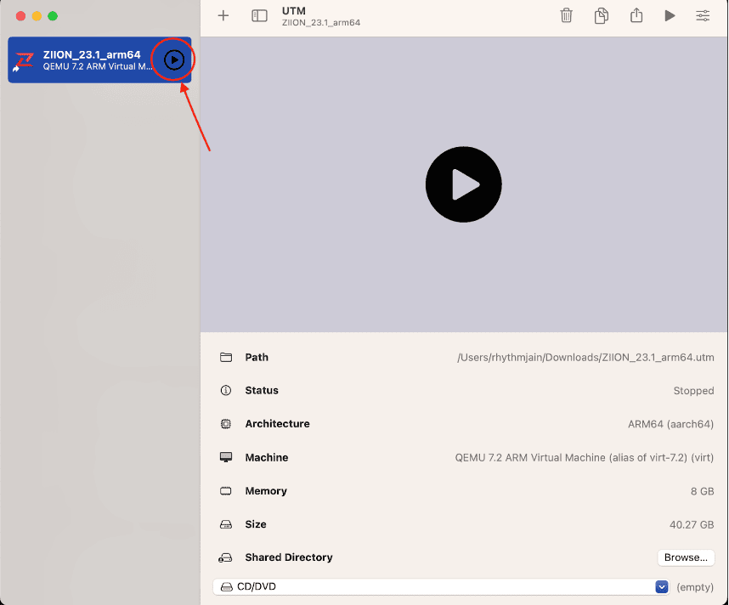Browse for a shared directory
The image size is (729, 605).
tap(686, 557)
